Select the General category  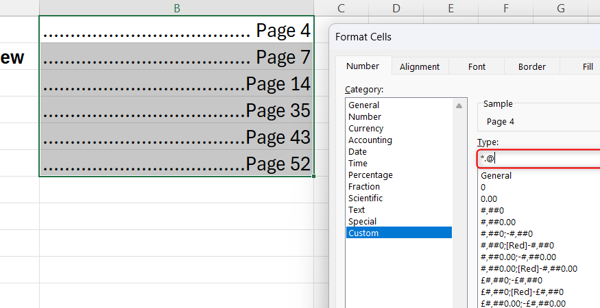pyautogui.click(x=398, y=105)
